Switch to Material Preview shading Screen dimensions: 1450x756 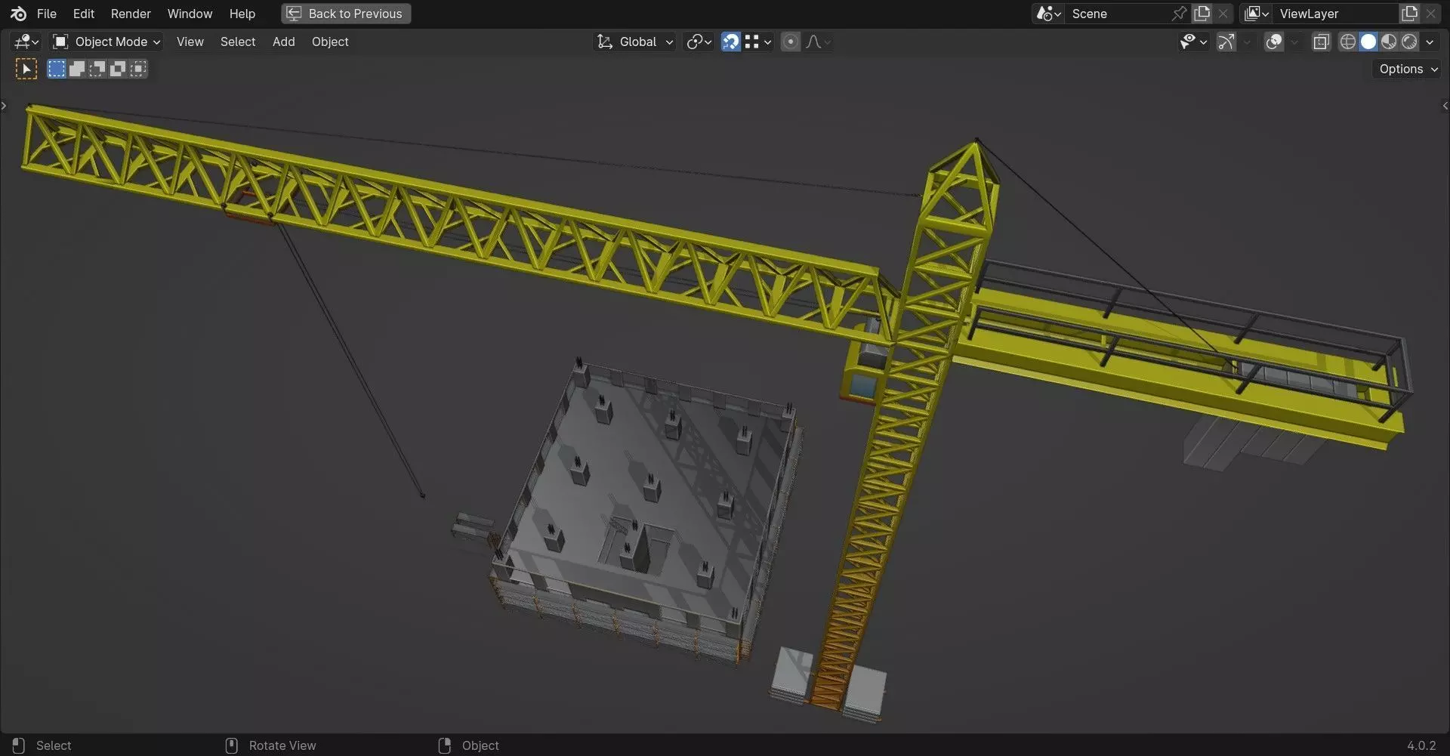point(1389,42)
